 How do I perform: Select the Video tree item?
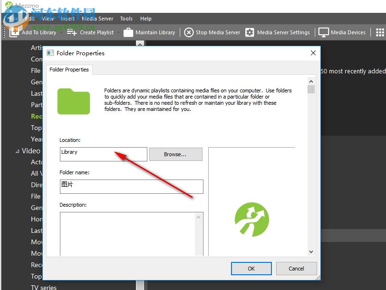click(x=31, y=151)
